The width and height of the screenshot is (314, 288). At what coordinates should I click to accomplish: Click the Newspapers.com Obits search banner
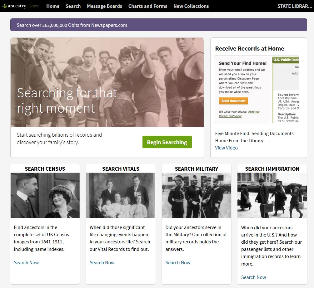pyautogui.click(x=158, y=25)
